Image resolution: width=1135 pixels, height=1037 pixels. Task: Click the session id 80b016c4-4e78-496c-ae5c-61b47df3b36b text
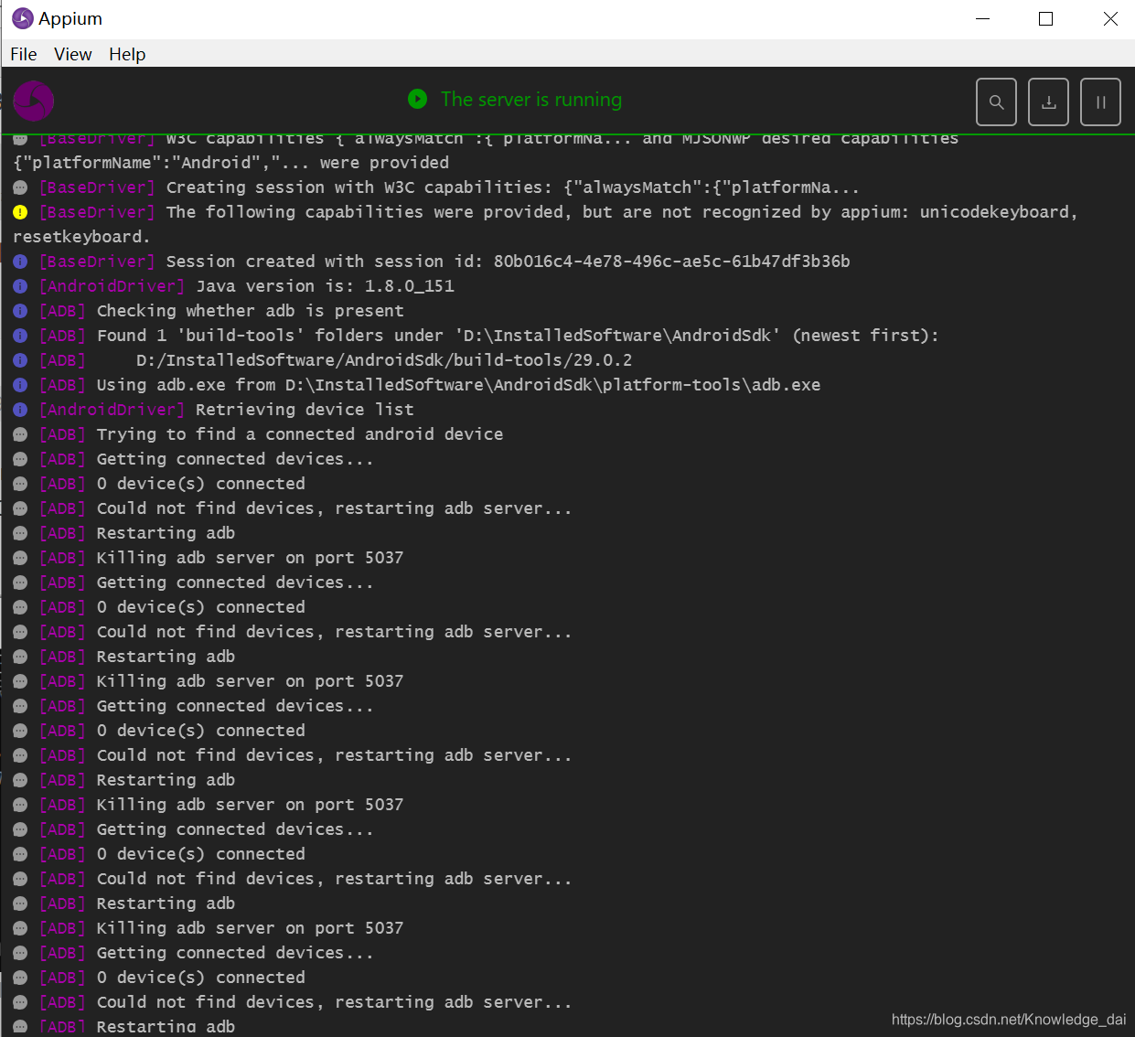(x=672, y=262)
